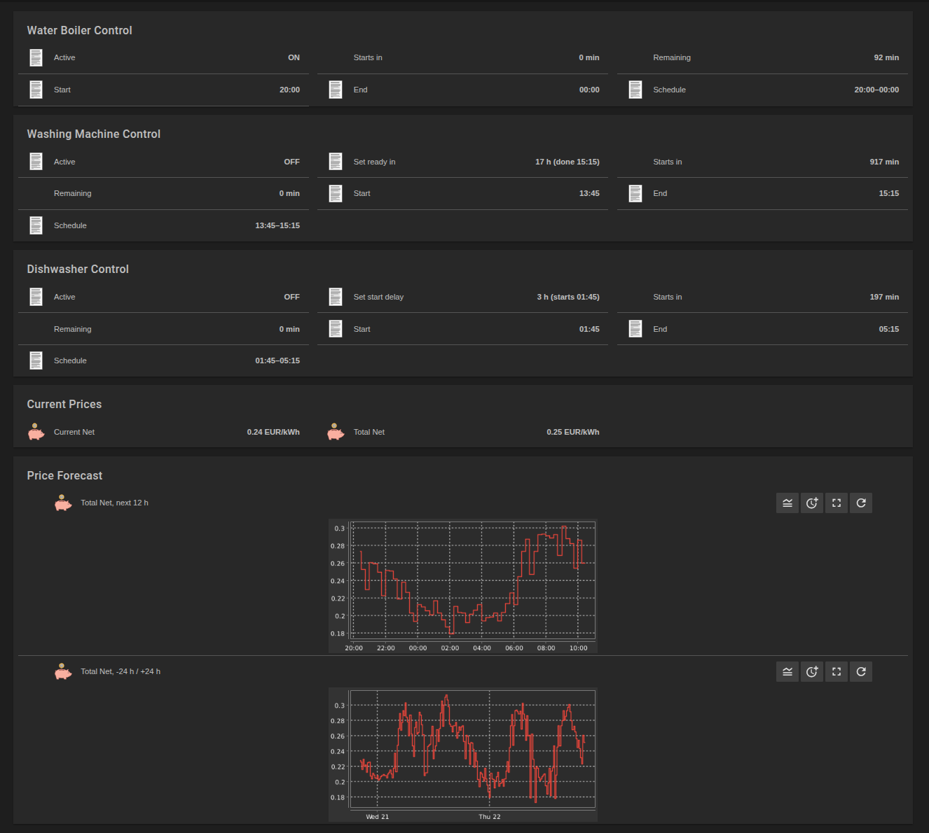Click the Total Net next 12 h chart image
This screenshot has height=833, width=929.
(463, 586)
